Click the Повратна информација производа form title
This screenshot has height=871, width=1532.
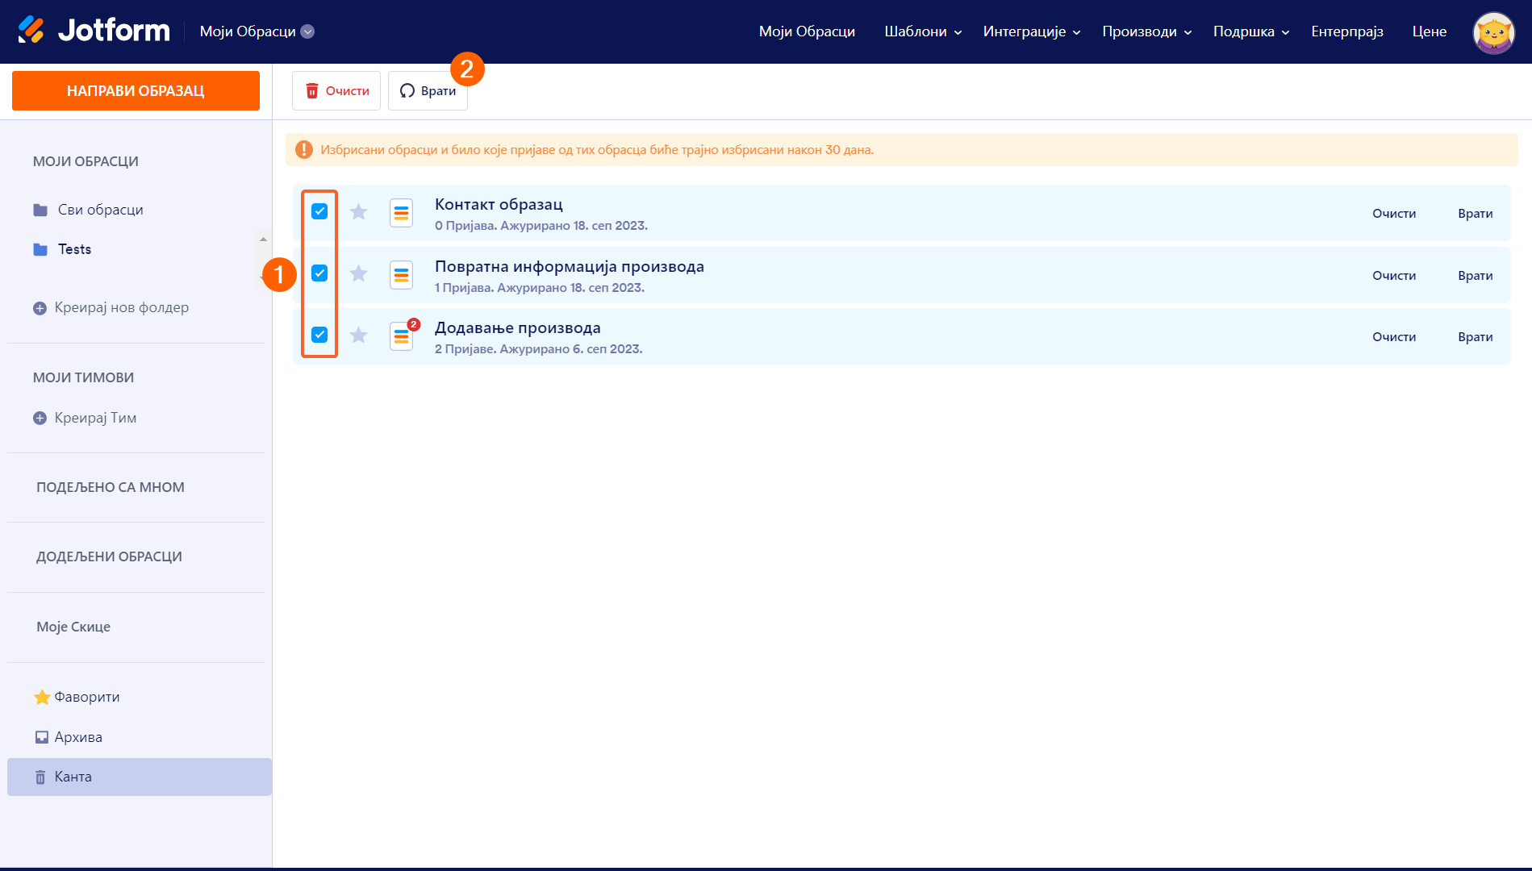coord(570,267)
